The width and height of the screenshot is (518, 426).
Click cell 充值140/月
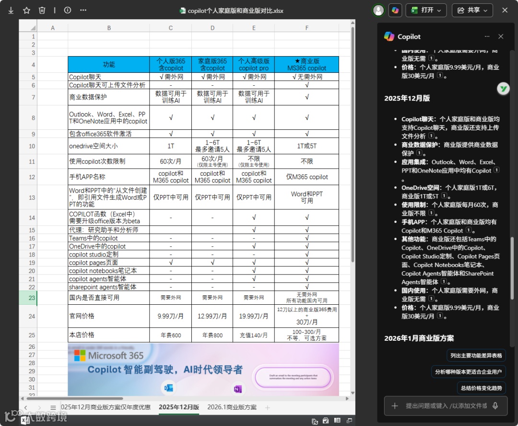point(254,335)
